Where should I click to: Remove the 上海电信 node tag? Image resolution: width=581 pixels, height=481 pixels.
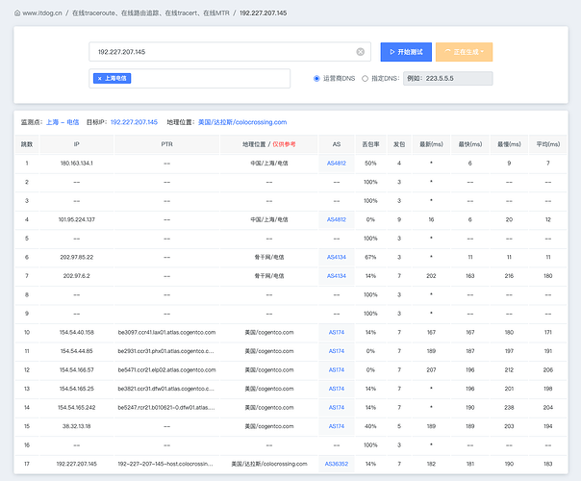(x=99, y=79)
